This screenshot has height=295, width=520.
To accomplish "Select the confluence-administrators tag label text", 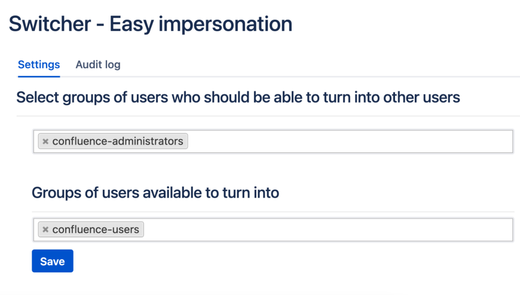I will pos(118,142).
